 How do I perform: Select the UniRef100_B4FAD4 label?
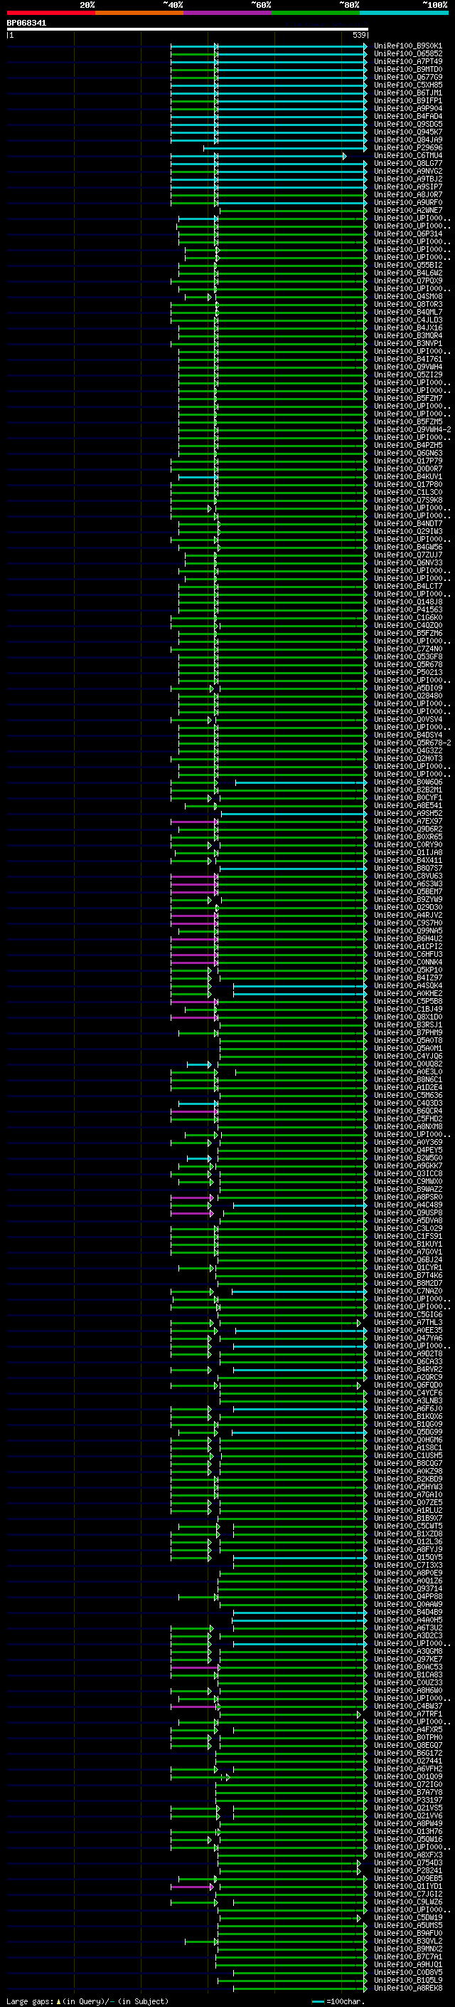pyautogui.click(x=407, y=116)
